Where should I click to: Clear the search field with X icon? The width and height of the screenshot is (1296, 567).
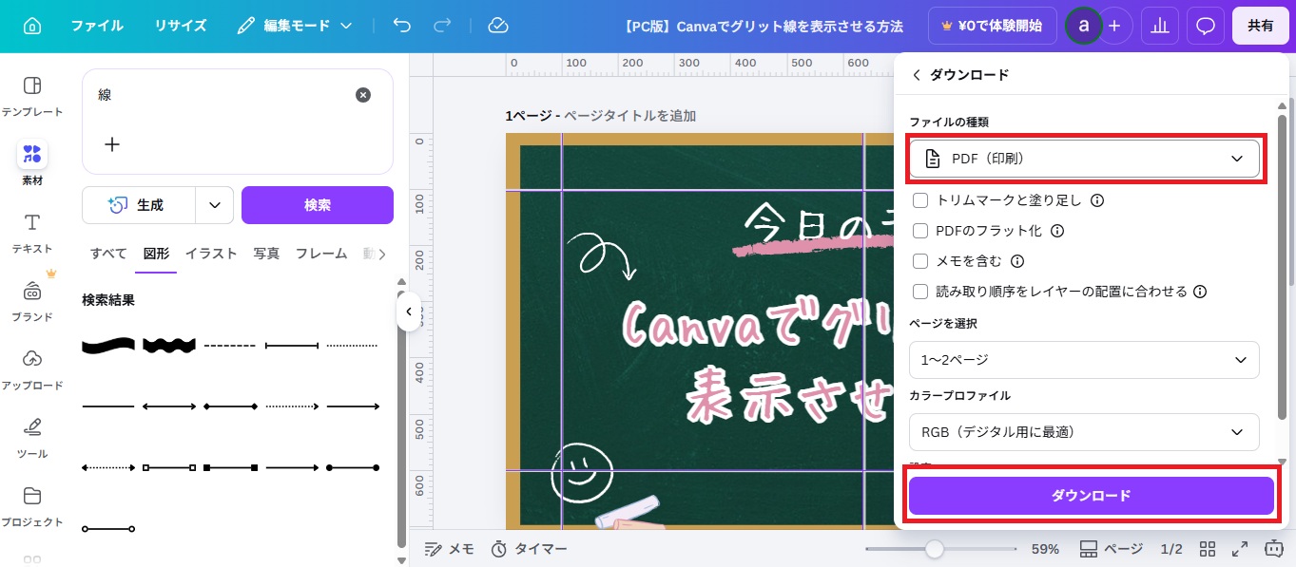click(363, 95)
